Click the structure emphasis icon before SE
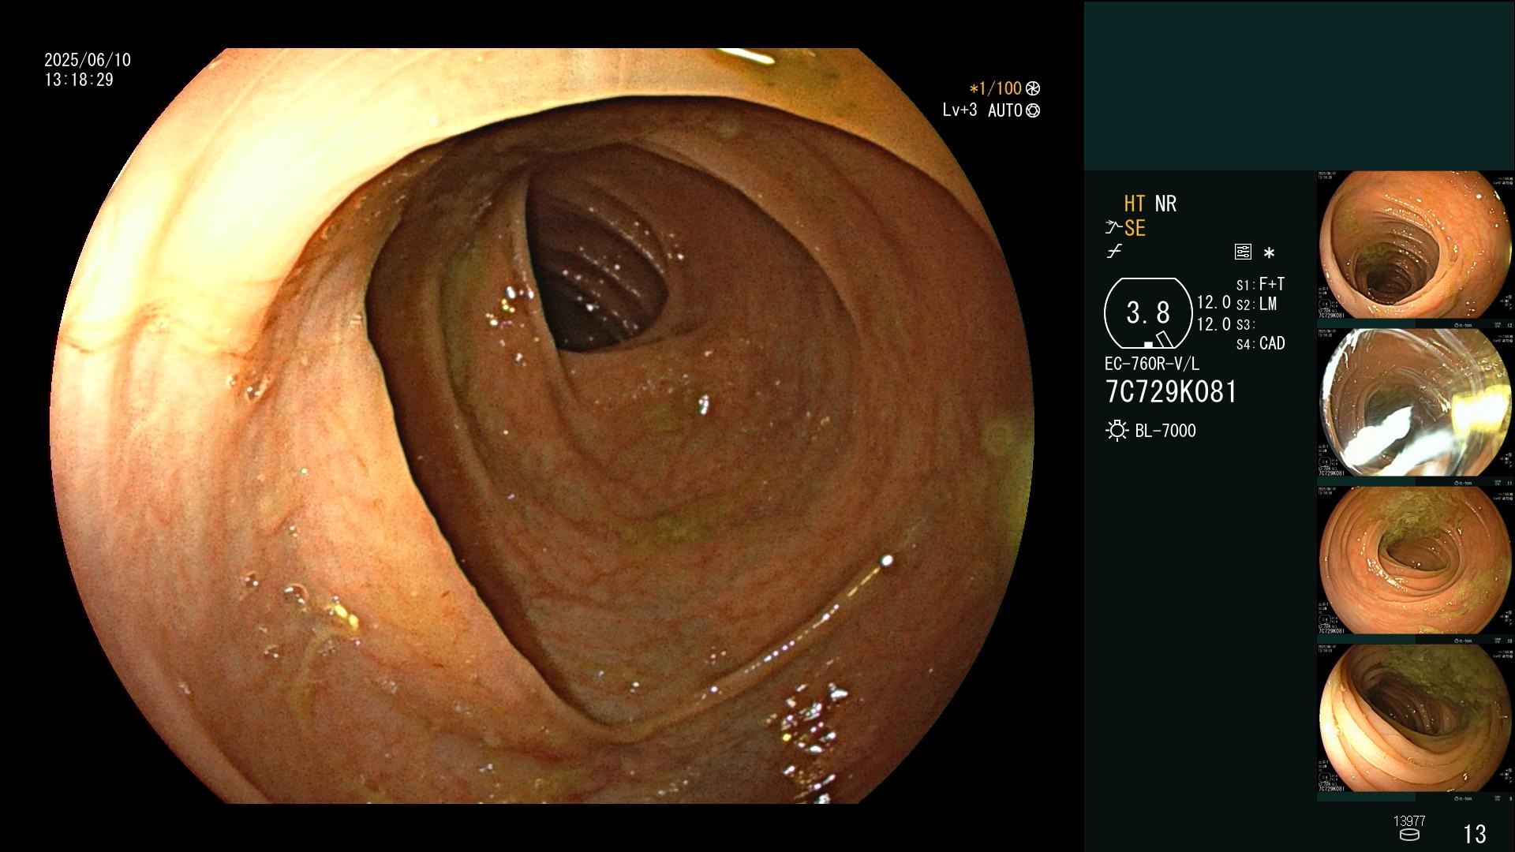 [1113, 228]
